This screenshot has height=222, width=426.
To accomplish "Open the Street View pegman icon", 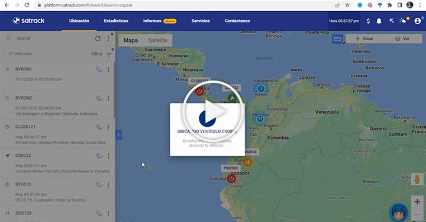I will click(x=417, y=179).
